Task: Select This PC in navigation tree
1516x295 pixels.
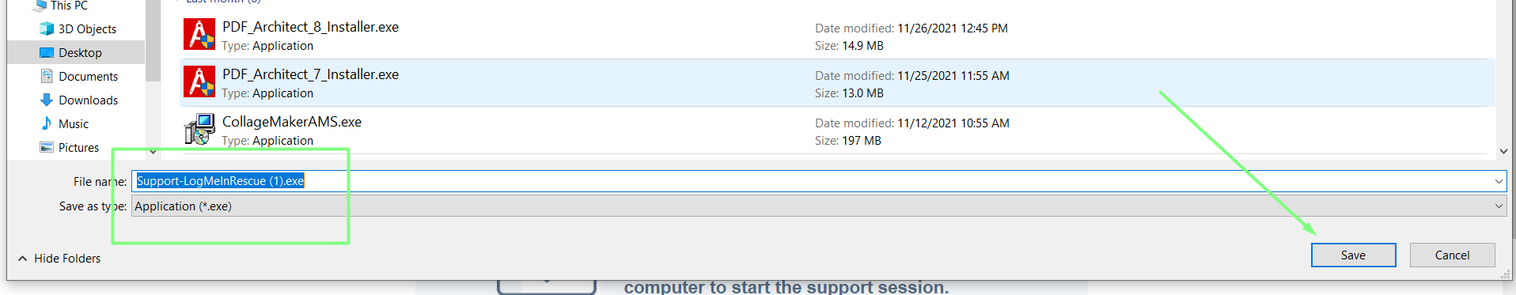Action: [x=69, y=6]
